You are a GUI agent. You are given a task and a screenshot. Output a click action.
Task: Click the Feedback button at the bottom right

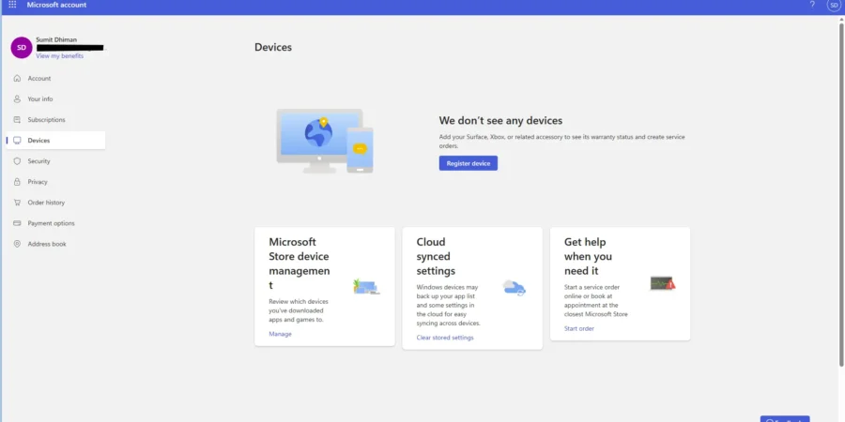tap(785, 419)
